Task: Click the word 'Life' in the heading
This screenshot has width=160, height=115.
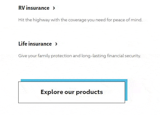Action: 23,44
